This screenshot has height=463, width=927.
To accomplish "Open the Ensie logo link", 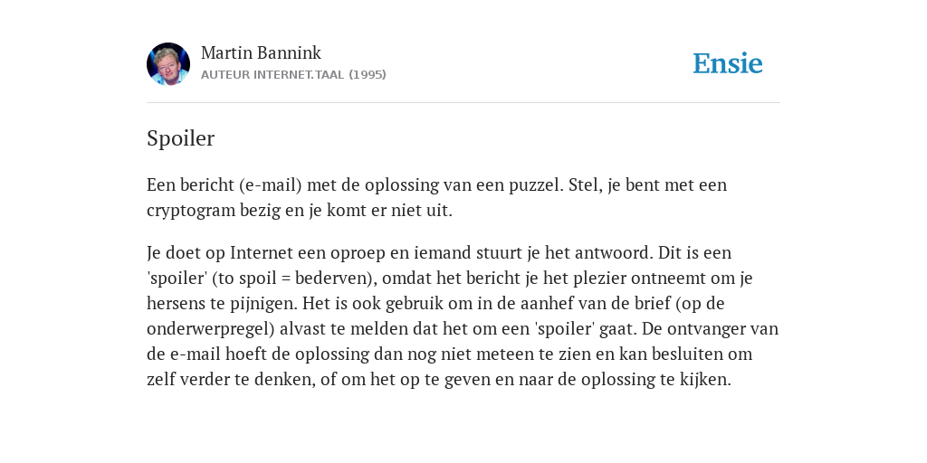I will tap(728, 63).
